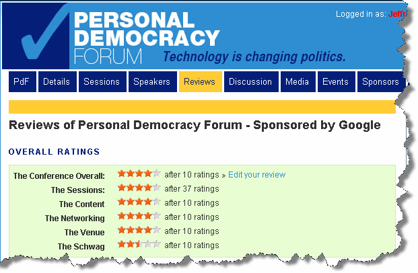
Task: Click the yellow bar below the tabs
Action: (x=202, y=106)
